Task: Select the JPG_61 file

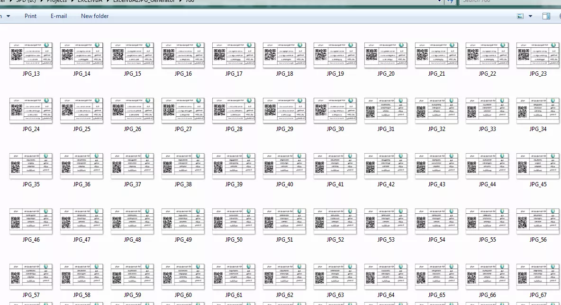Action: click(x=234, y=277)
